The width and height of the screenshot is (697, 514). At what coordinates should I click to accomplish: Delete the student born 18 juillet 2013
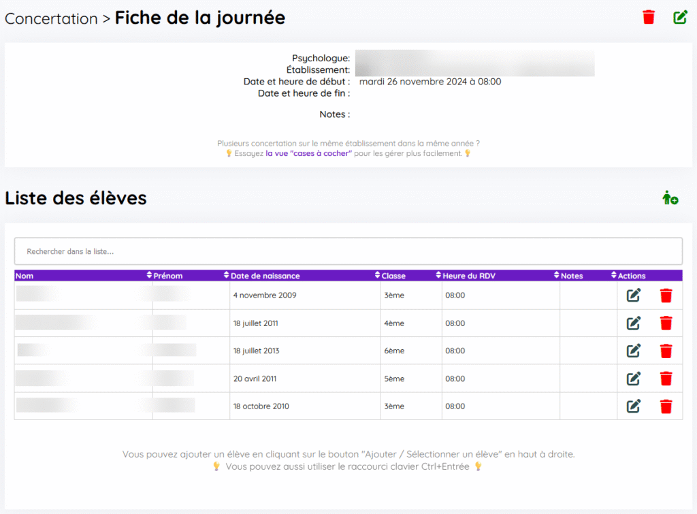pyautogui.click(x=666, y=351)
